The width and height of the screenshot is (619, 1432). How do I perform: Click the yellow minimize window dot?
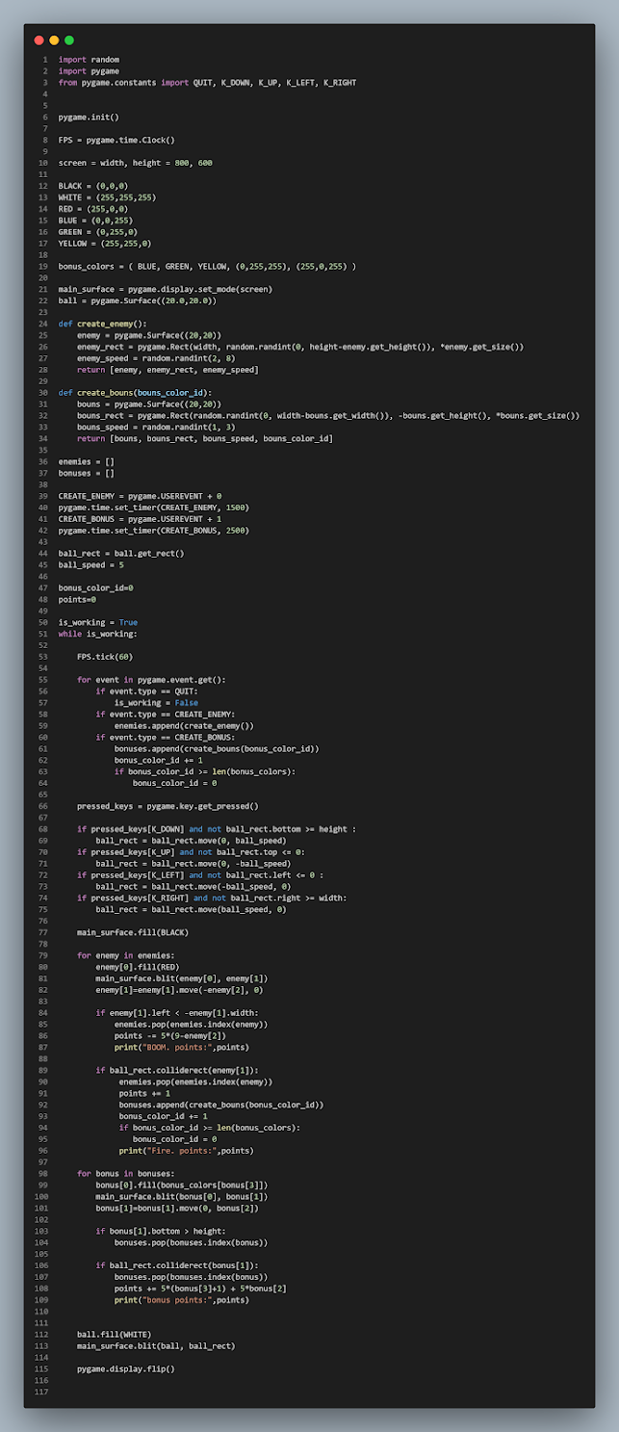[54, 40]
